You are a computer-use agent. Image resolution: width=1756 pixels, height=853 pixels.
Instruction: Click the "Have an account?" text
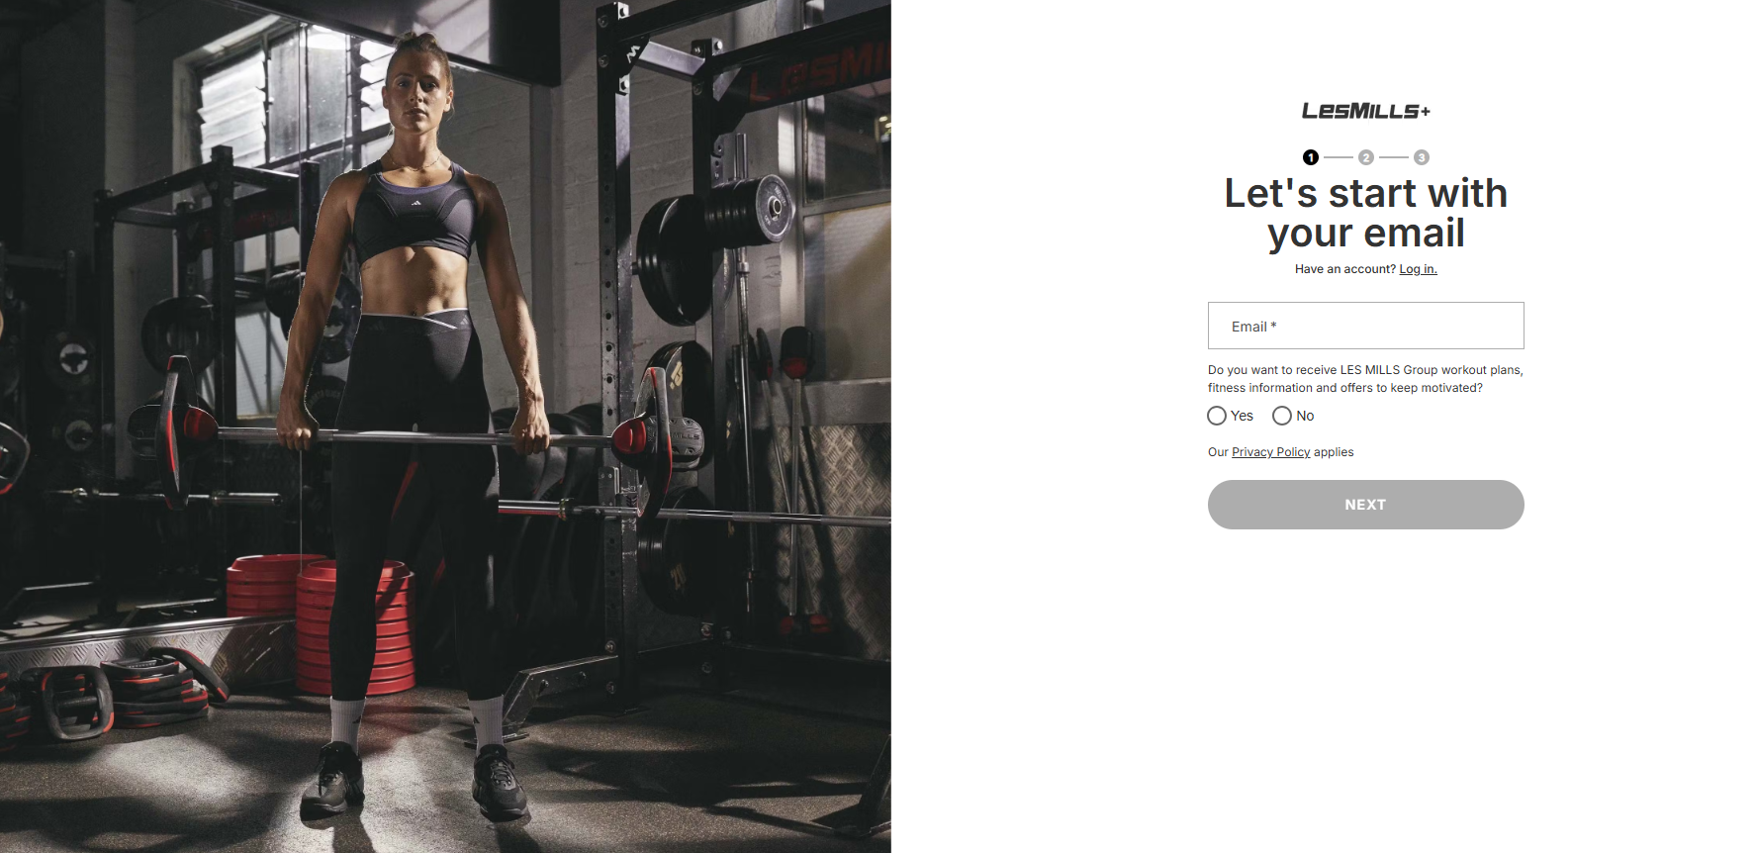coord(1345,269)
